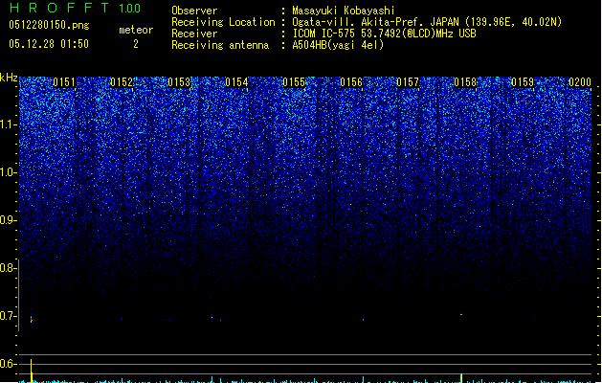Click the HROFFT 1.0.0 title text
Screen dimensions: 602x383
(75, 8)
